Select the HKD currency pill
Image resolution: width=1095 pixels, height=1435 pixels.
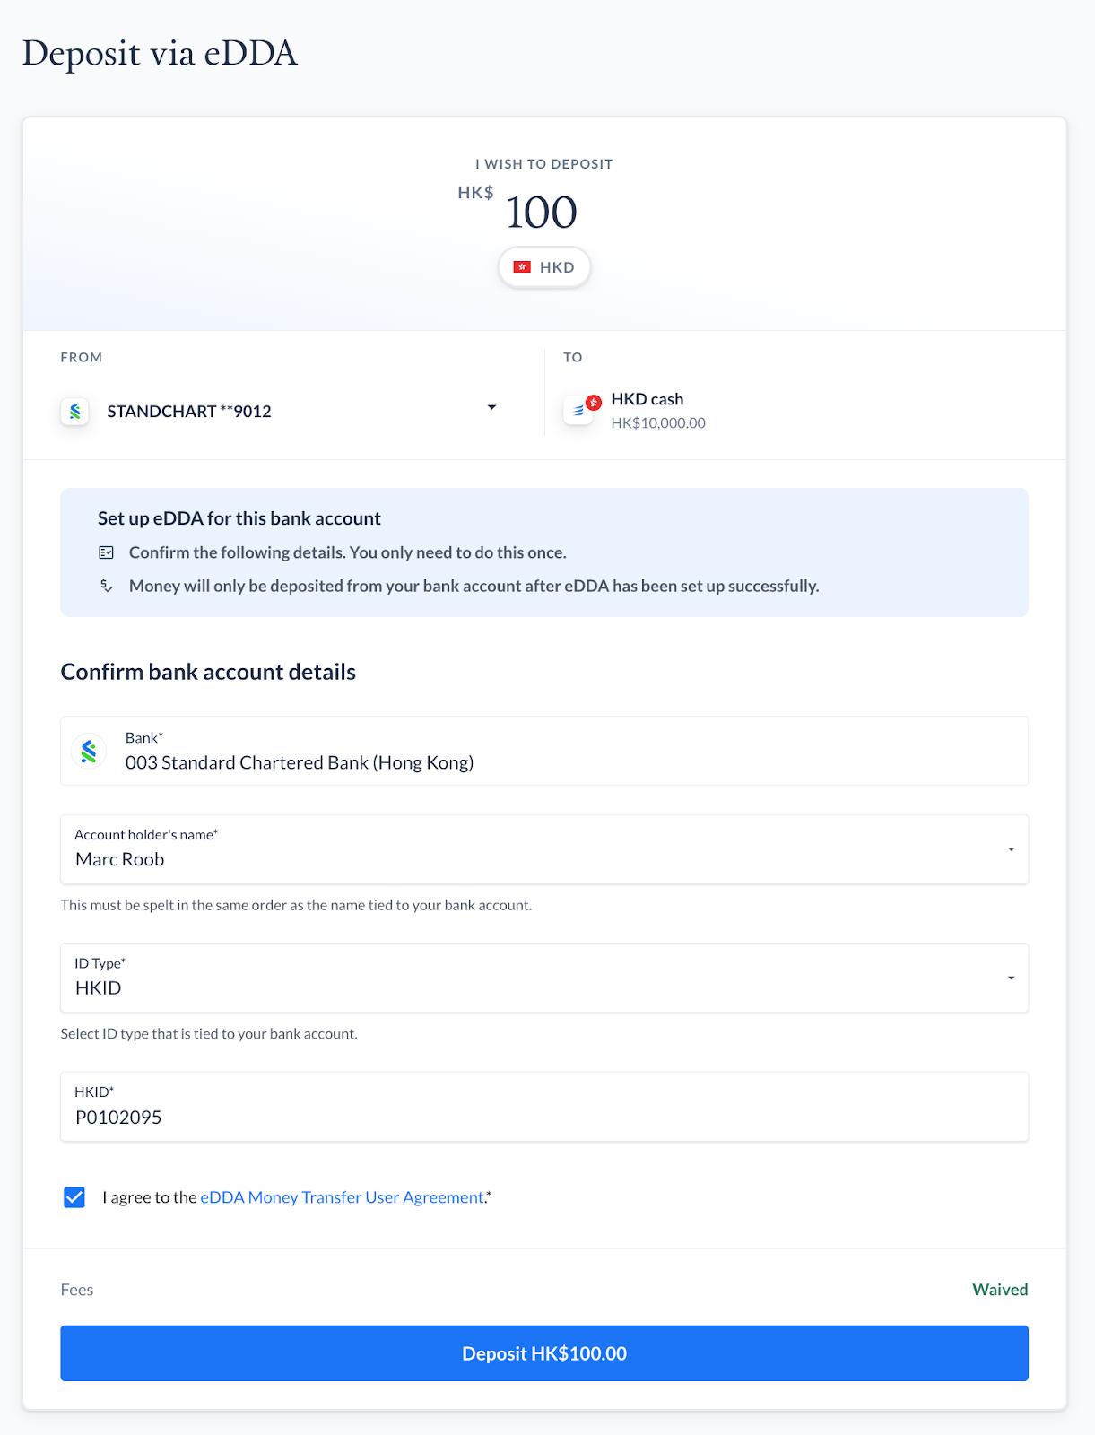[544, 267]
